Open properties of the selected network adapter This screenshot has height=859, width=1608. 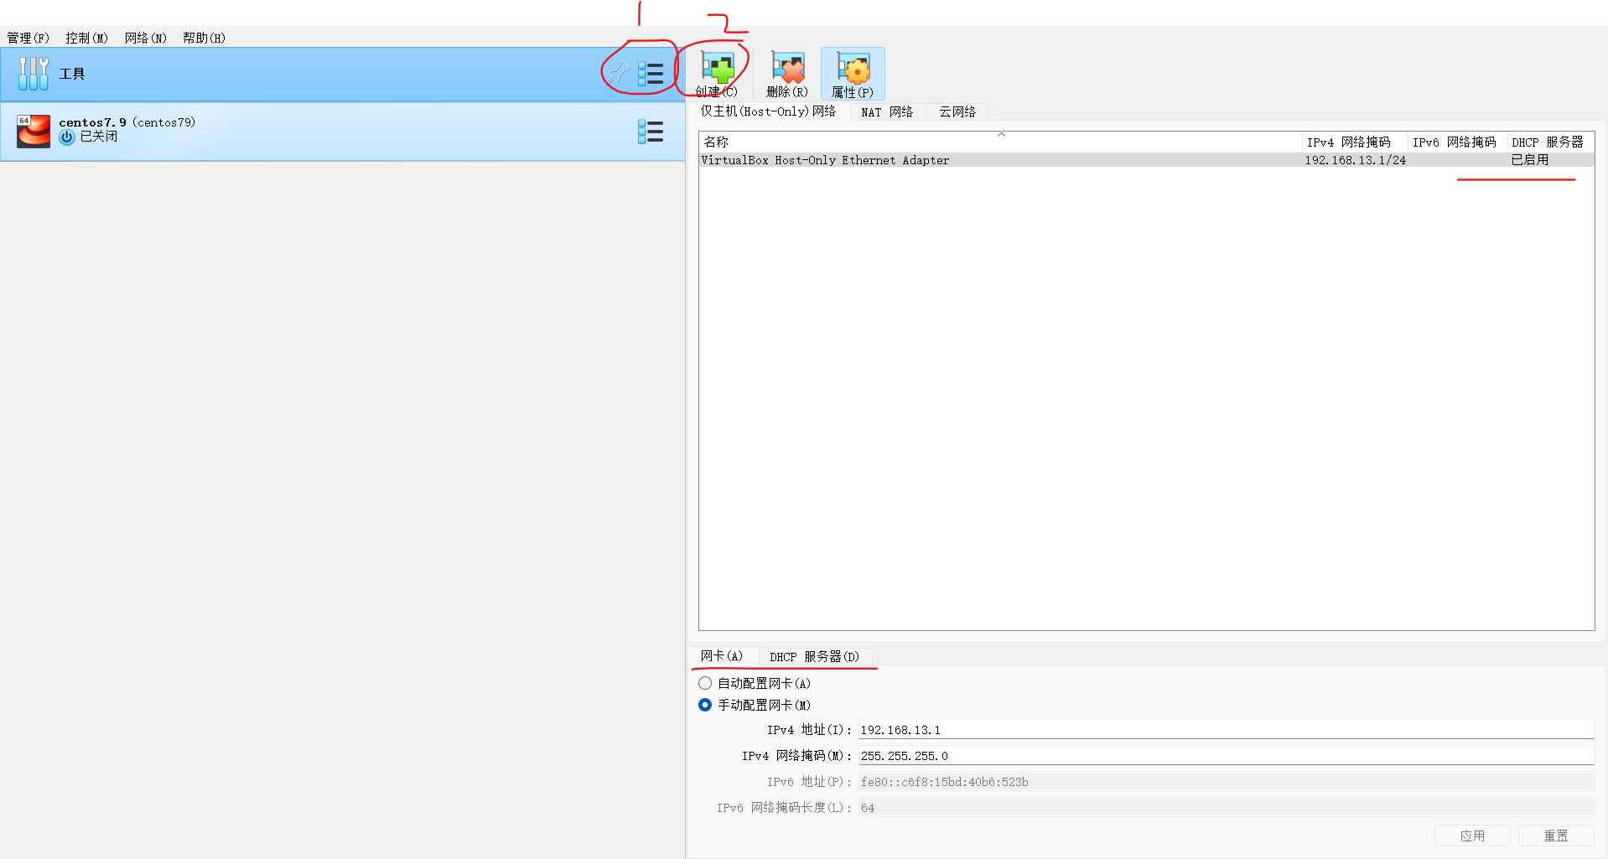click(x=852, y=73)
